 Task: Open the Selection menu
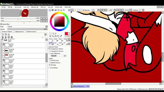[x=35, y=7]
